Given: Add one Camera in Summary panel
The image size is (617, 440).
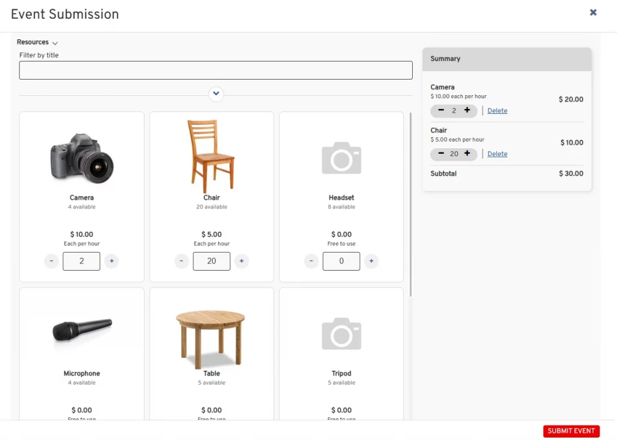Looking at the screenshot, I should (x=467, y=110).
